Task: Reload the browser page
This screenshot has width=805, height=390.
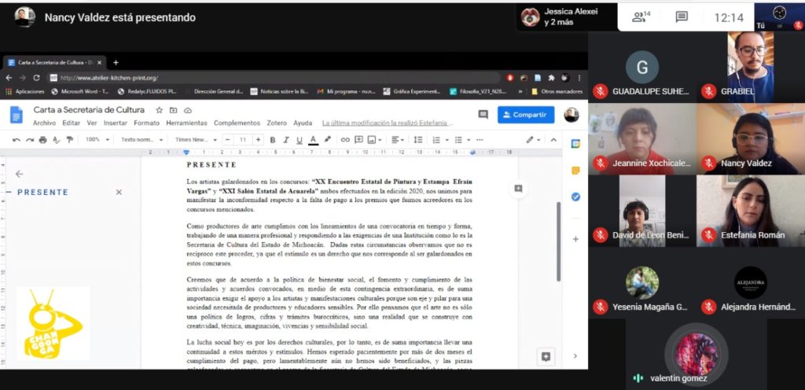Action: coord(36,78)
